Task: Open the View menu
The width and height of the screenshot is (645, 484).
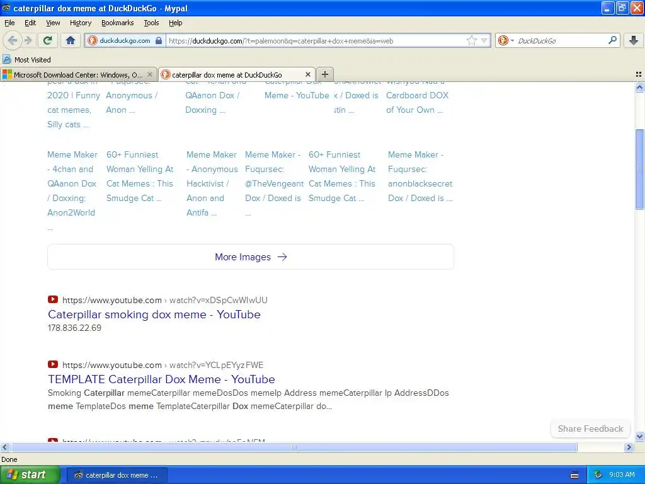Action: 53,23
